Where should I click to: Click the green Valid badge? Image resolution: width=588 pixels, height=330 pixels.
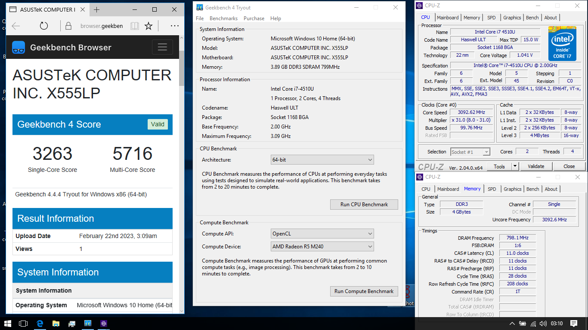[x=158, y=124]
